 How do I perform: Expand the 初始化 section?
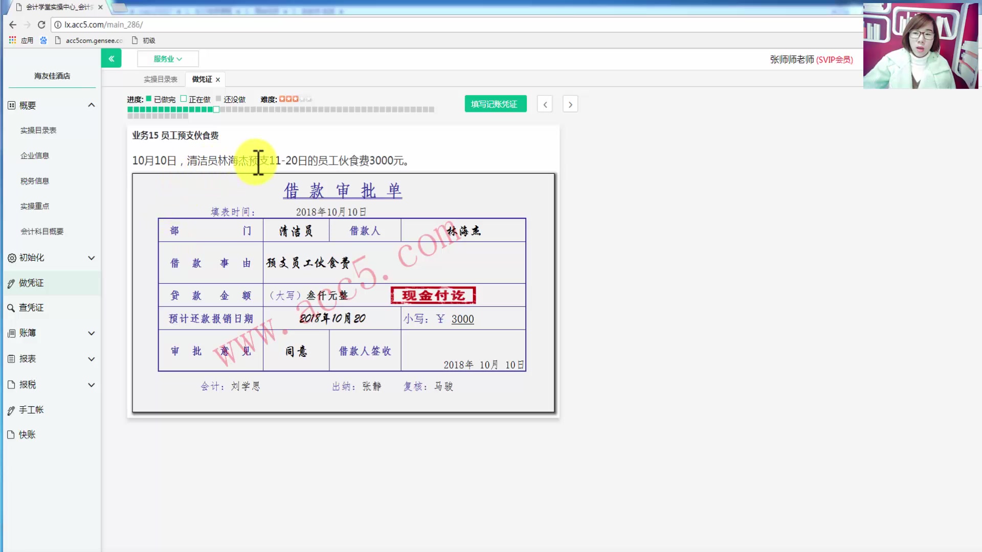pos(92,258)
